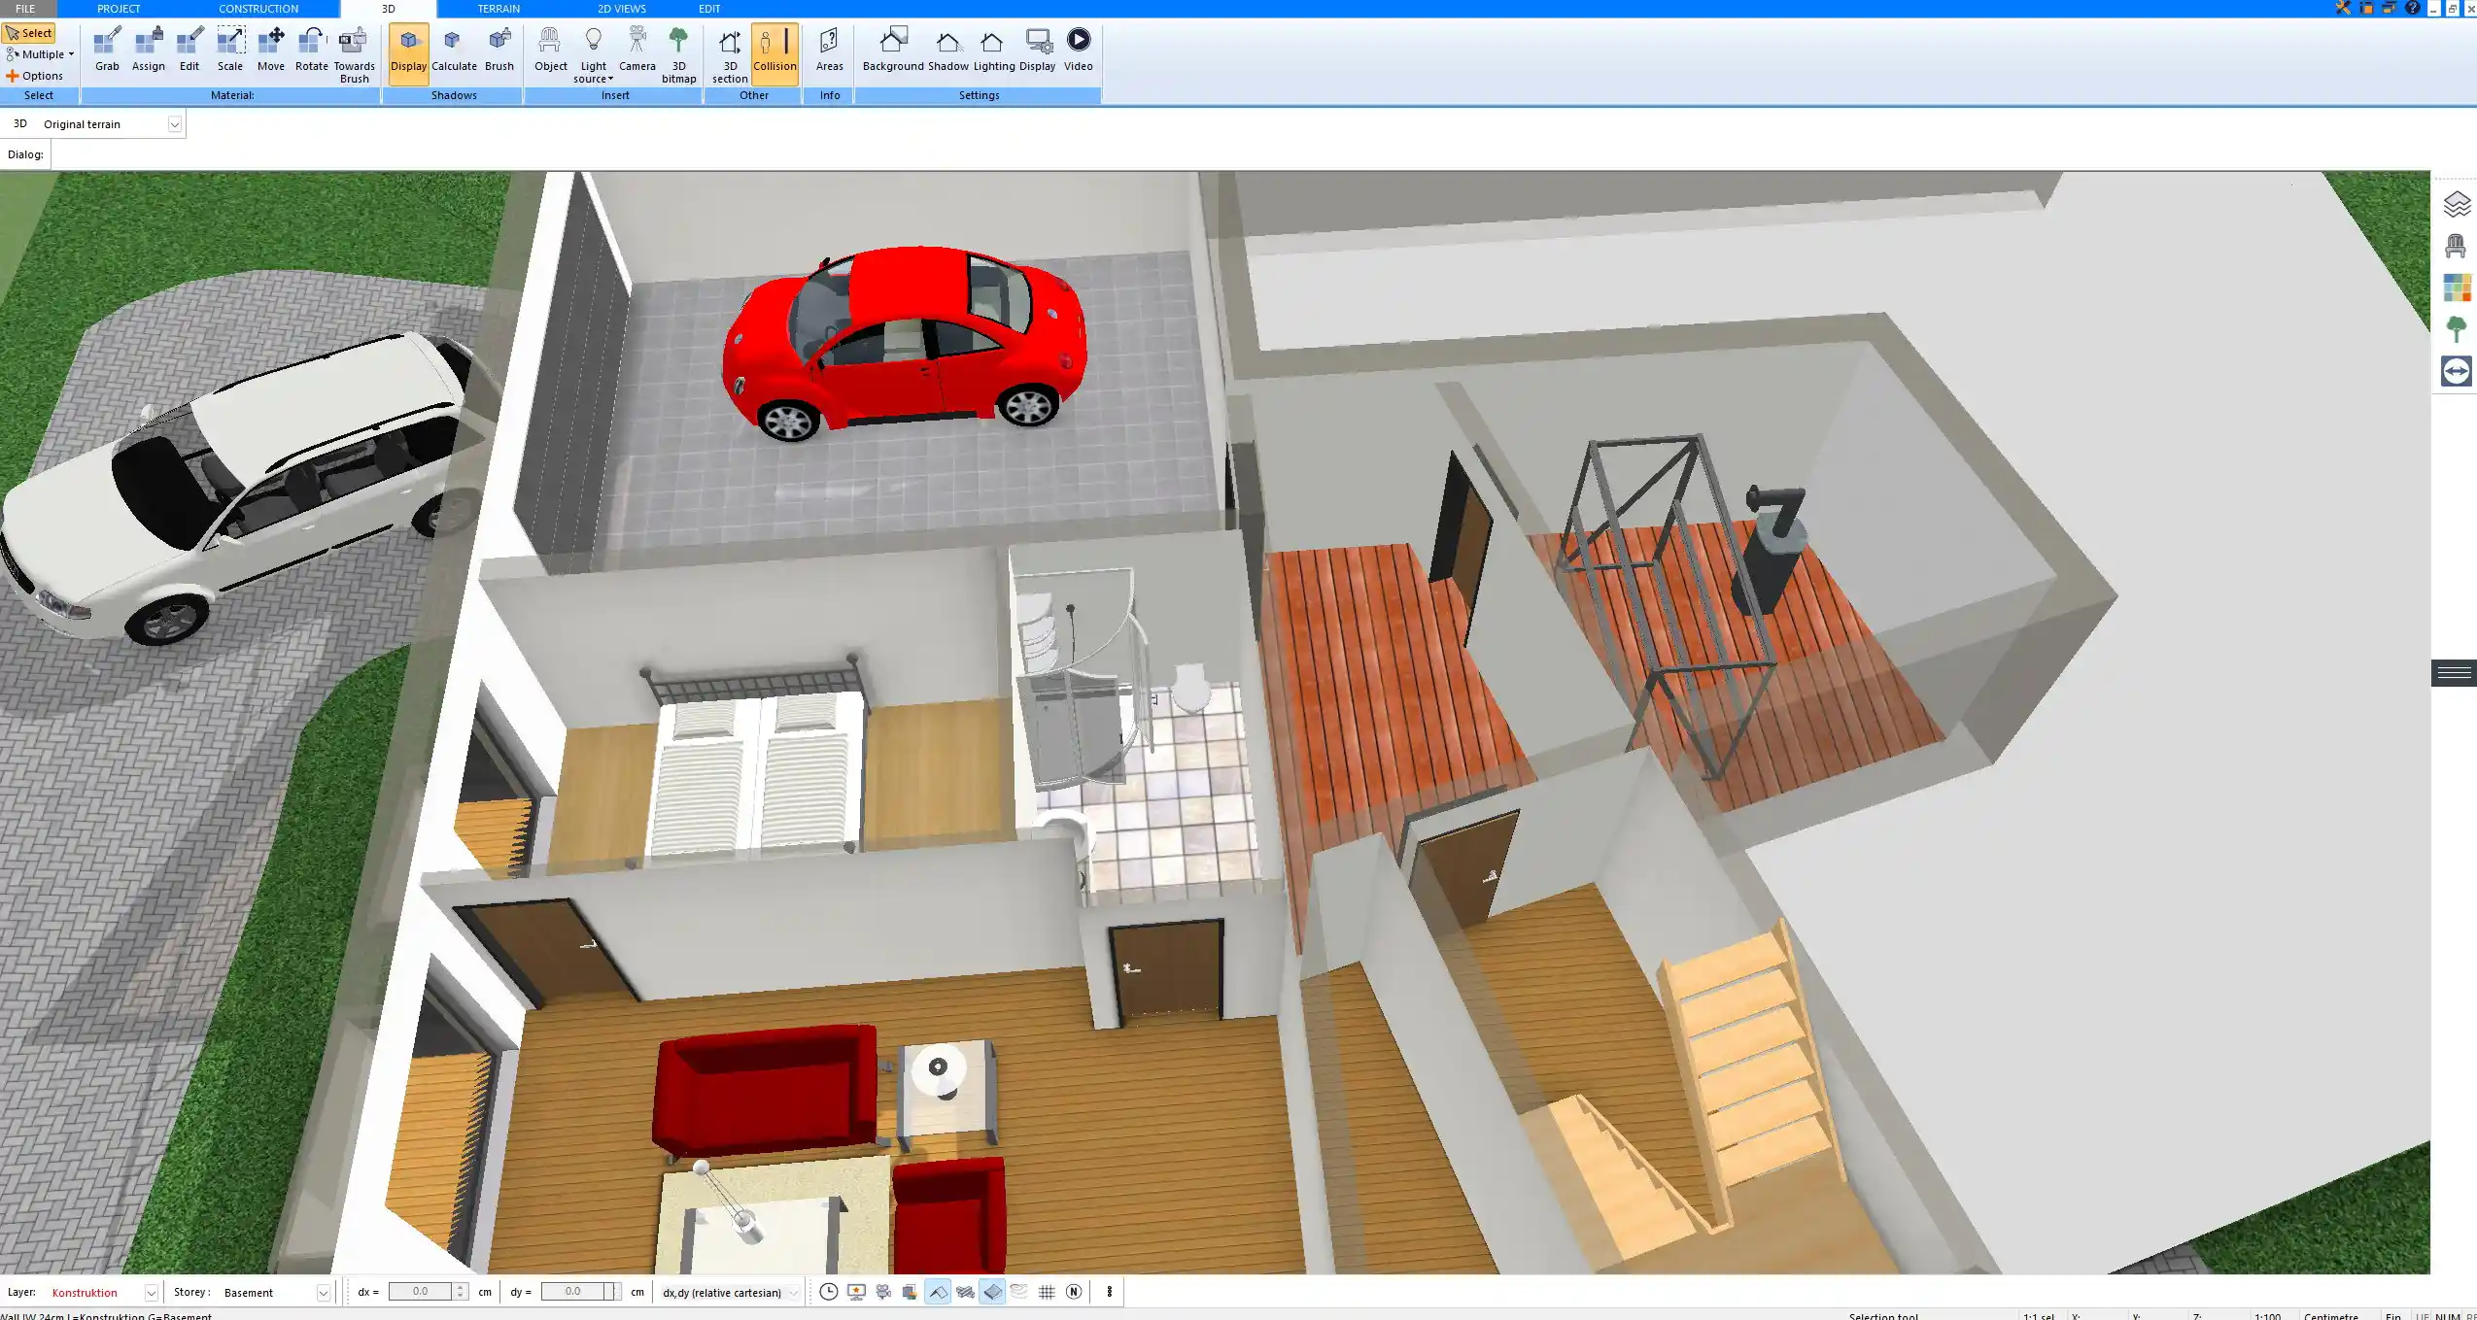The width and height of the screenshot is (2477, 1320).
Task: Select the Rotate material tool
Action: [312, 50]
